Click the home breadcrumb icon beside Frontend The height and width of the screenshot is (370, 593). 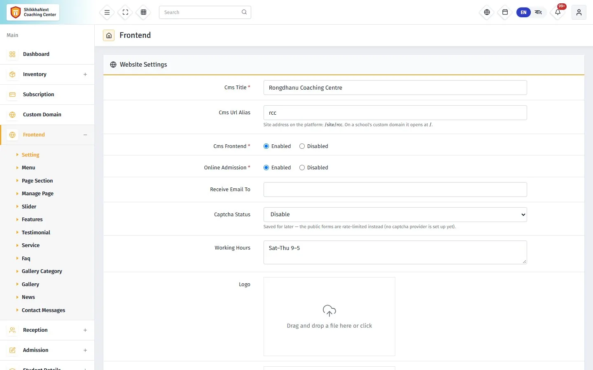click(x=109, y=35)
